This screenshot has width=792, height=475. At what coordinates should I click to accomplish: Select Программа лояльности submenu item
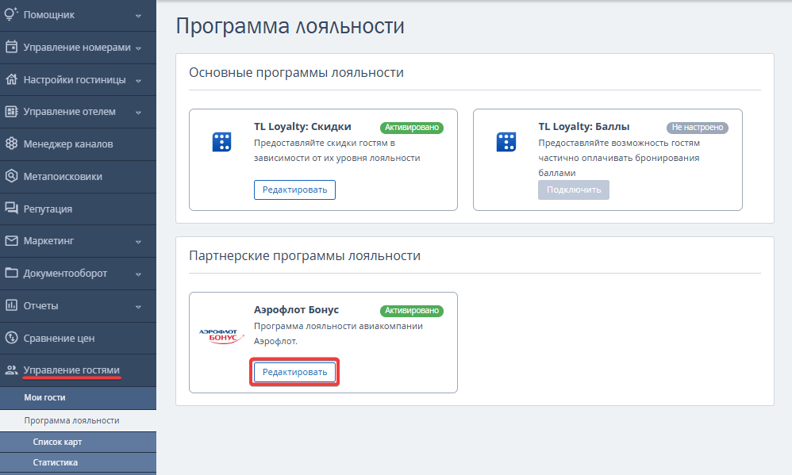pos(78,420)
